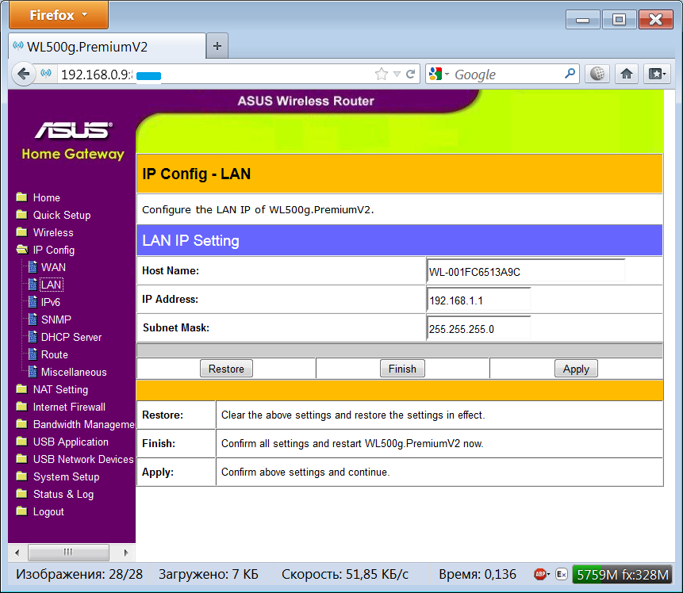Click the Finish button
The width and height of the screenshot is (683, 593).
point(402,369)
